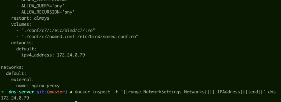The height and width of the screenshot is (102, 281).
Task: Click the external: key
Action: pos(23,80)
